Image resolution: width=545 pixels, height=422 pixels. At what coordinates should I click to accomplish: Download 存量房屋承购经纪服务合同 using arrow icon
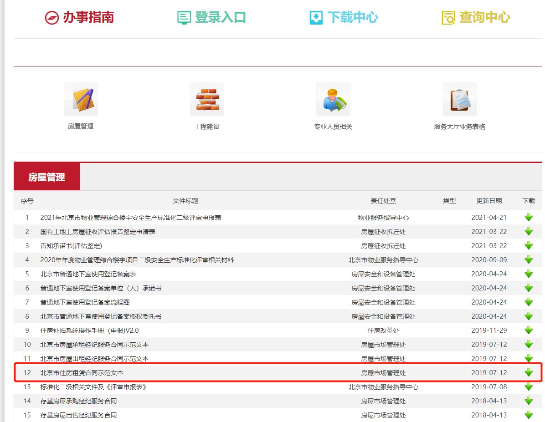[x=529, y=401]
